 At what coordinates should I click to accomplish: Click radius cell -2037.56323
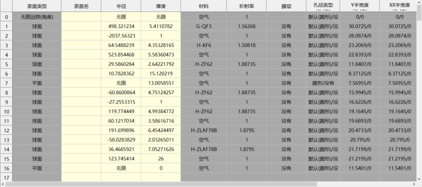(121, 36)
